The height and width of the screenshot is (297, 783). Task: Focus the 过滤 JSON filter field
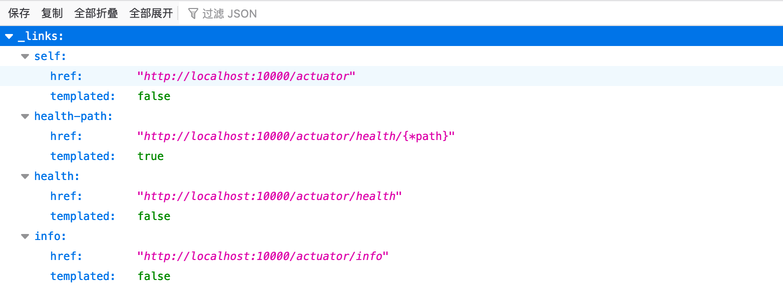(x=229, y=13)
